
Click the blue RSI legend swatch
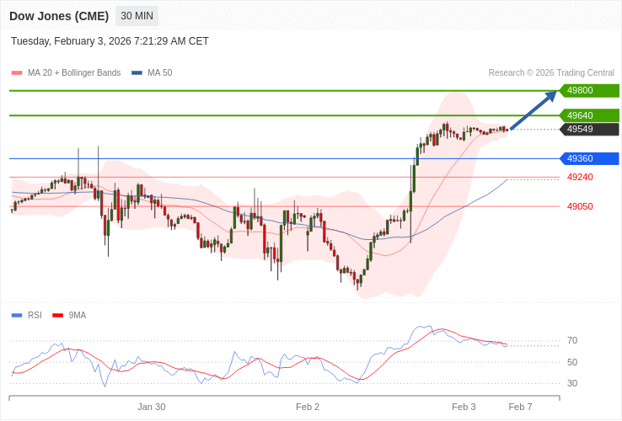click(x=17, y=316)
